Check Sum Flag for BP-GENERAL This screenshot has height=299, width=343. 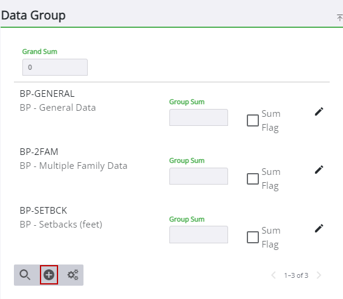pos(253,120)
